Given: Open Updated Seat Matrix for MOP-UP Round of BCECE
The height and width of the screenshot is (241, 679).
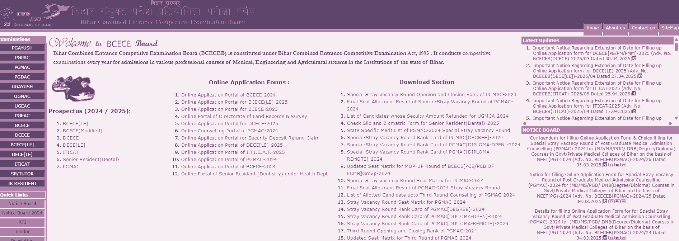Looking at the screenshot, I should (x=420, y=170).
